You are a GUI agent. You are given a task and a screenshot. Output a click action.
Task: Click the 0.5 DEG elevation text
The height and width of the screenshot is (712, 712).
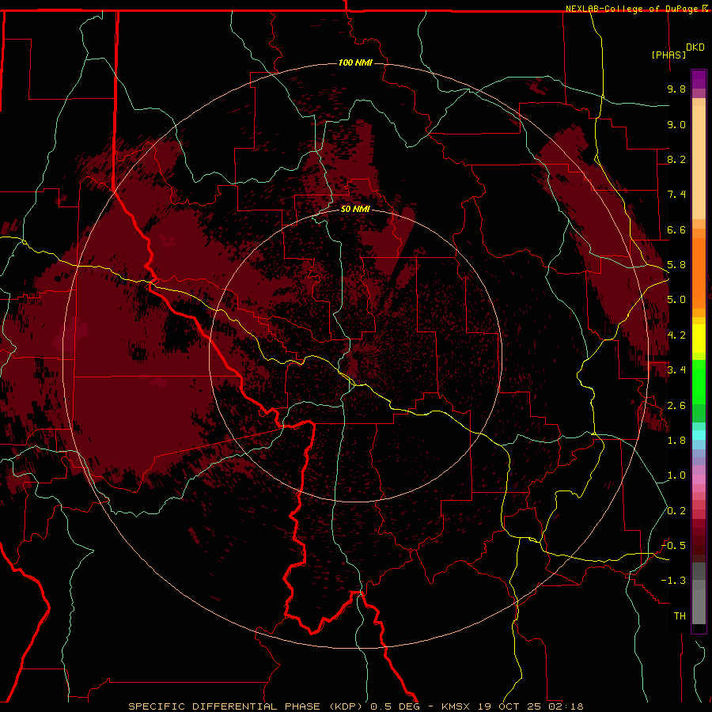(393, 706)
